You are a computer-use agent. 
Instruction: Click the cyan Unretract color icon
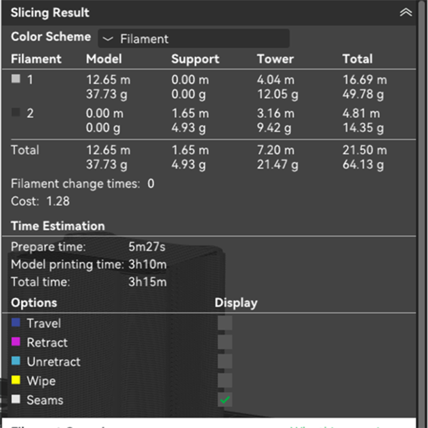[16, 362]
